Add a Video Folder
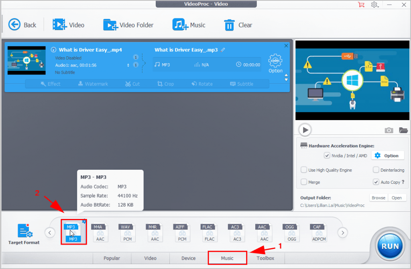This screenshot has height=269, width=411. [x=128, y=25]
